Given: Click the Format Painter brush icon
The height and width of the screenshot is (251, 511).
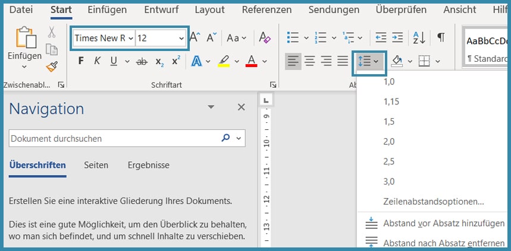Looking at the screenshot, I should coord(52,66).
